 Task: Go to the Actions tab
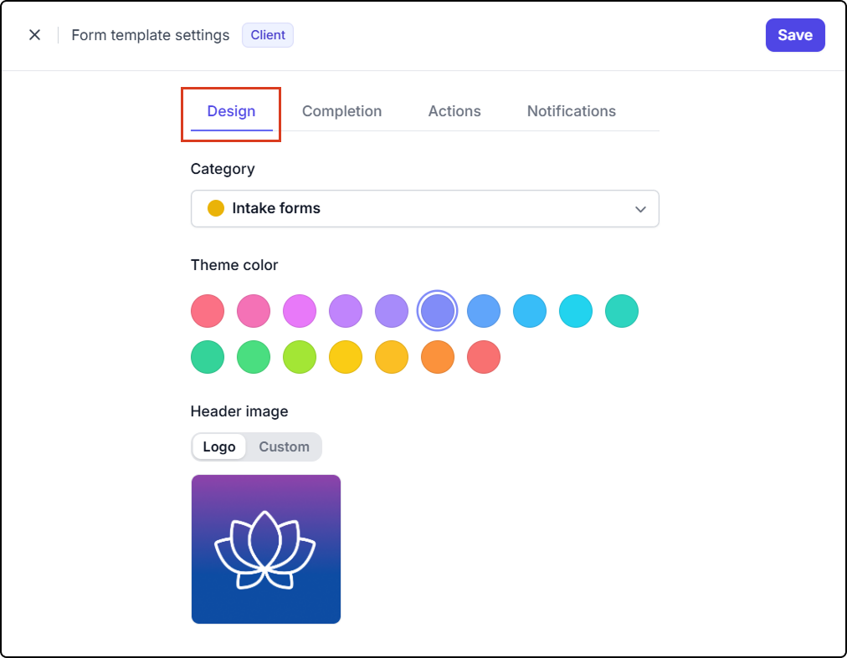point(454,111)
